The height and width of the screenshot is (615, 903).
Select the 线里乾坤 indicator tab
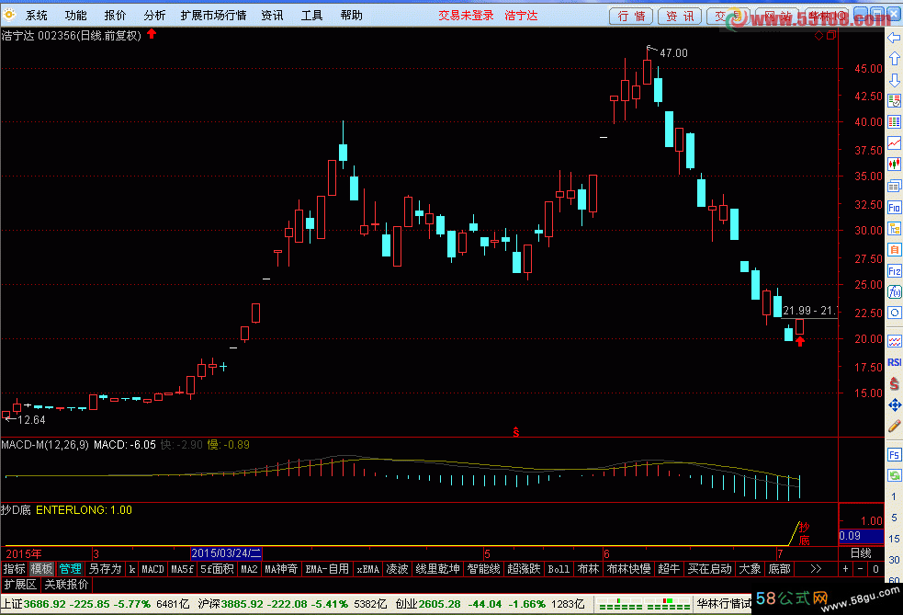[437, 569]
